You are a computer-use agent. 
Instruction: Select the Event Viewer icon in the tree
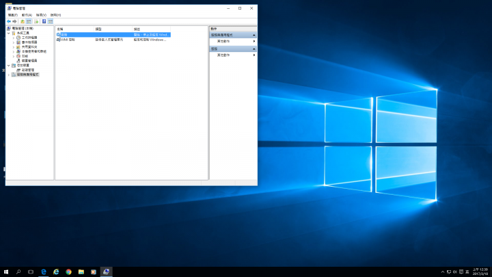point(18,42)
